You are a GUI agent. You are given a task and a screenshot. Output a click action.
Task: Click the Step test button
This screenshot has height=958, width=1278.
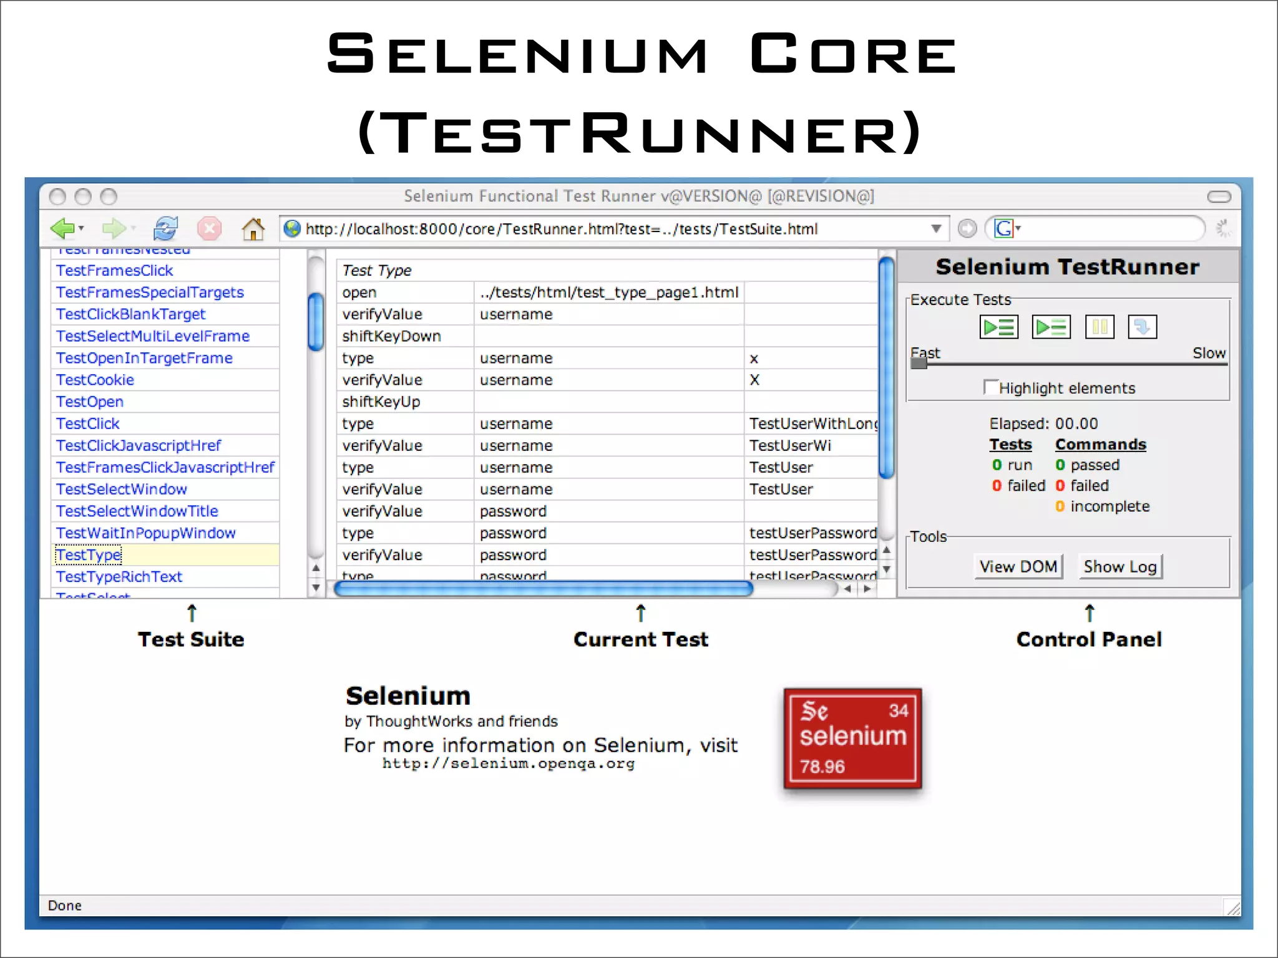(1143, 327)
